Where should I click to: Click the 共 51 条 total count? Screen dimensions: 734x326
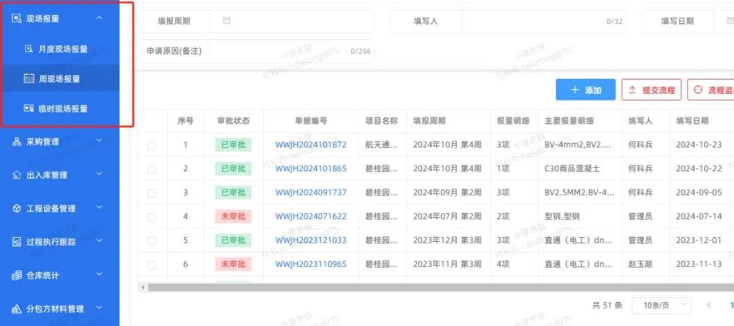(607, 306)
